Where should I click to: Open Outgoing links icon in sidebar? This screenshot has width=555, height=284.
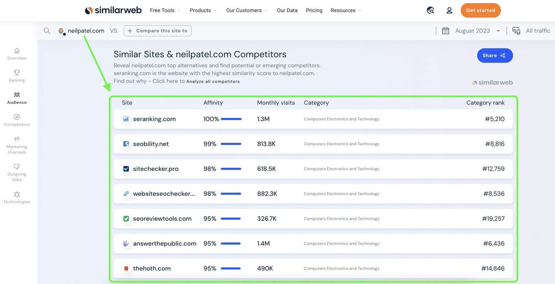[x=17, y=167]
